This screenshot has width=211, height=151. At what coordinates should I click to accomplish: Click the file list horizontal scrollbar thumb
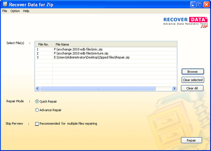tap(97, 89)
